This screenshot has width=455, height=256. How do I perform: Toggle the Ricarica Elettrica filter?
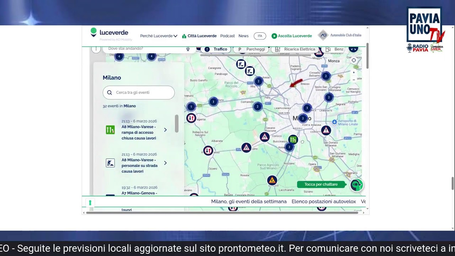click(295, 49)
